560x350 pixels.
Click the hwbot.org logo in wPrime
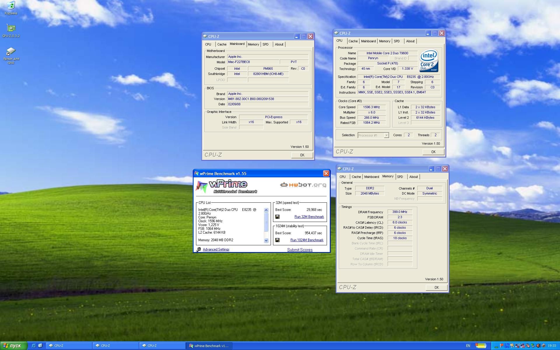tap(303, 185)
